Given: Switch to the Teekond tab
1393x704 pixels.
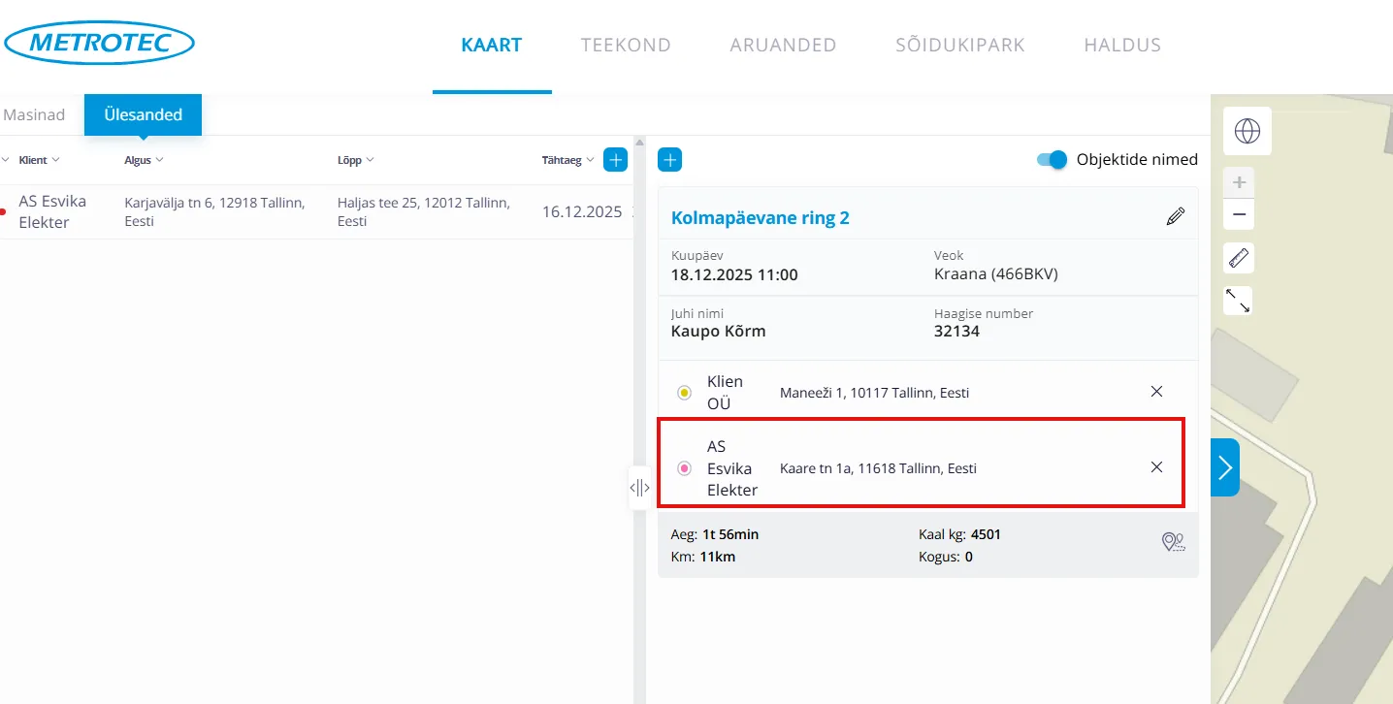Looking at the screenshot, I should pos(626,45).
